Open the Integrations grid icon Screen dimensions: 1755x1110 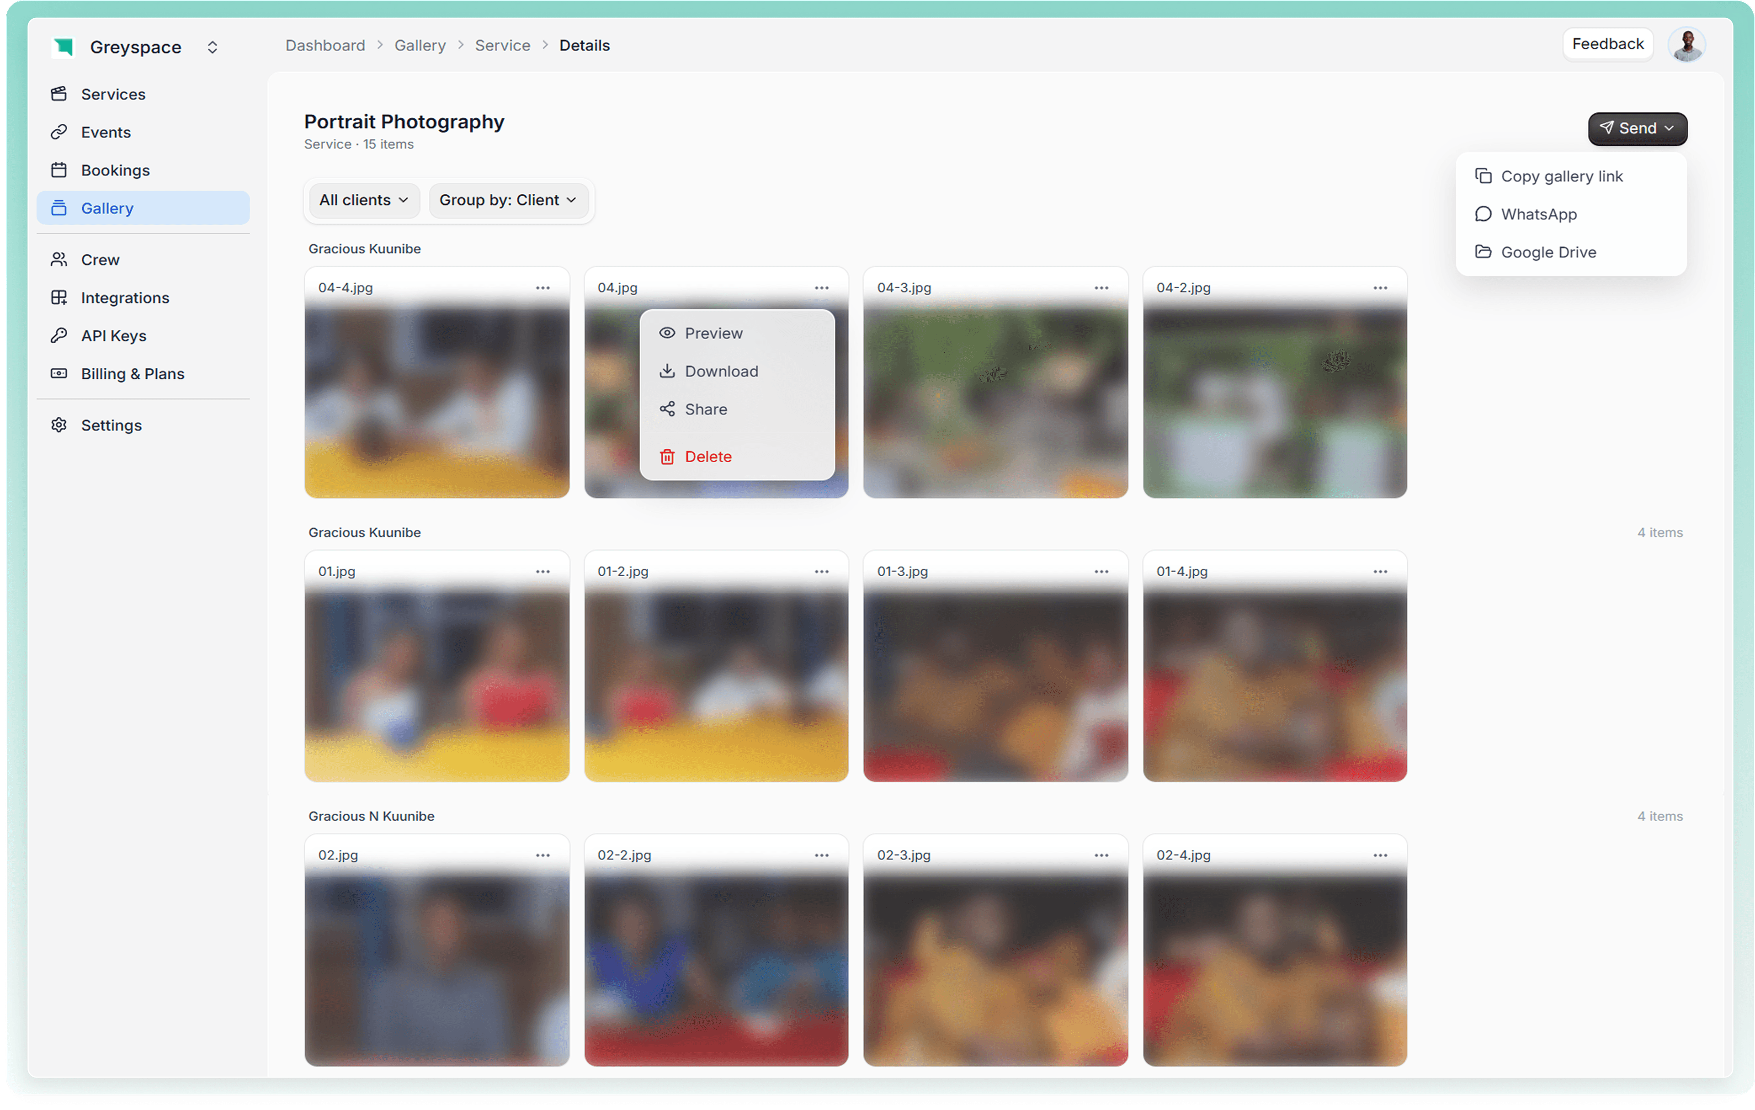(59, 297)
